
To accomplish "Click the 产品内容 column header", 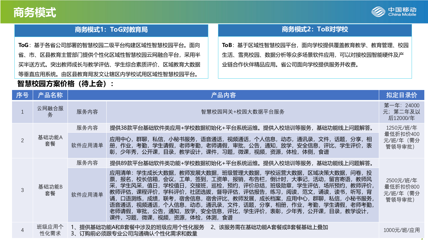I will tap(224, 95).
